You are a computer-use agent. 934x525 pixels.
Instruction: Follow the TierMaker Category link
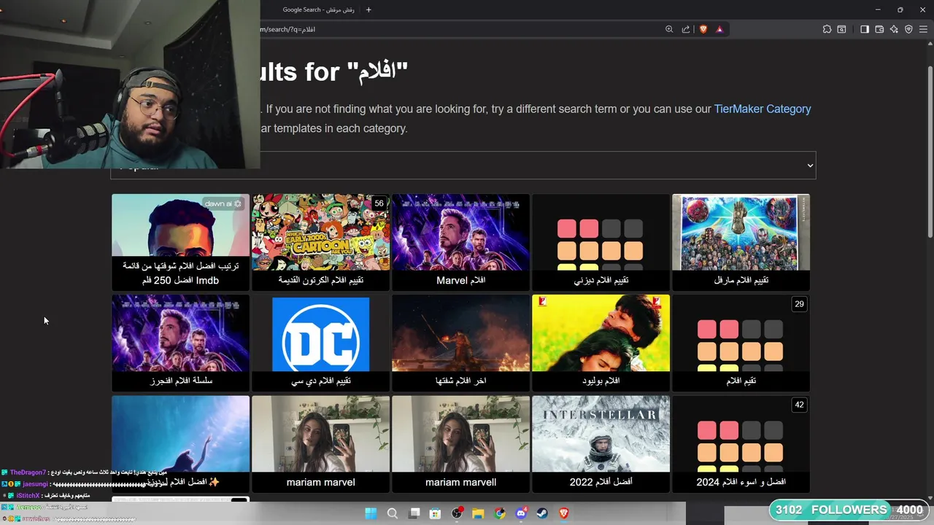coord(763,109)
